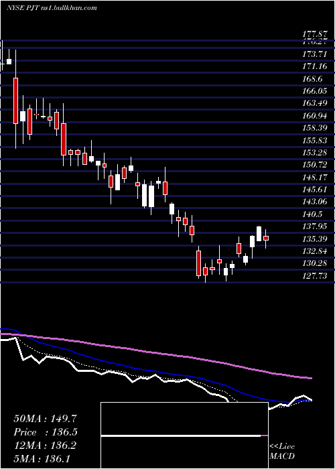
Task: Click the 12MA : 136.2 readout
Action: [x=45, y=446]
